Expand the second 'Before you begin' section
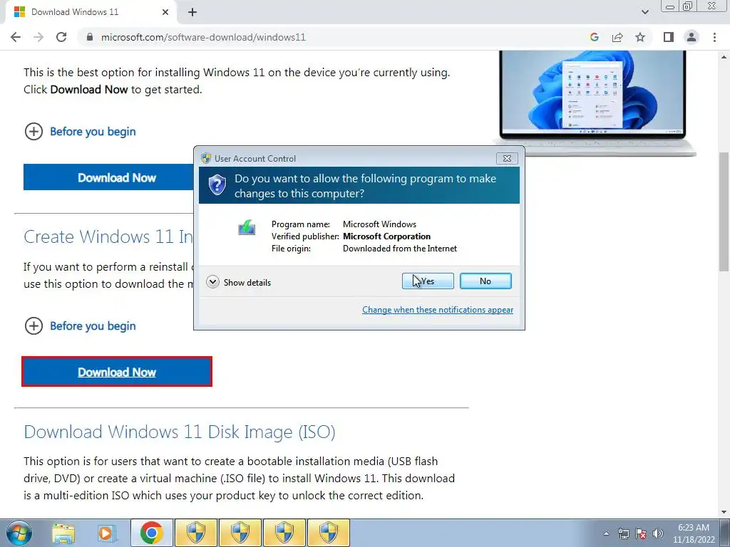Image resolution: width=730 pixels, height=547 pixels. 80,325
